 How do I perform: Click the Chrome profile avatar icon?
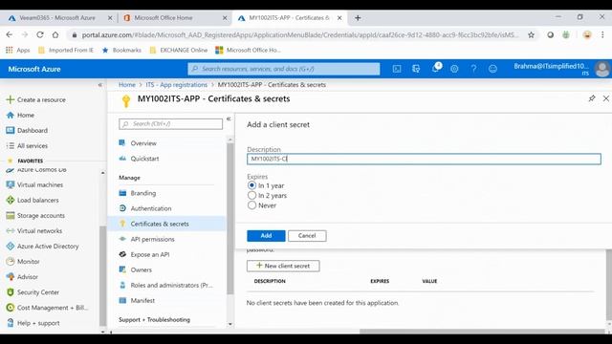pos(586,34)
